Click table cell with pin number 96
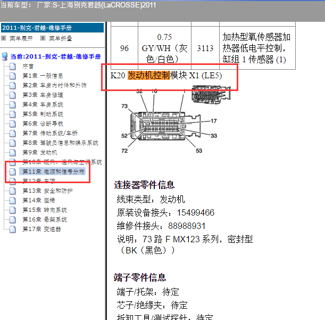The height and width of the screenshot is (320, 325). (124, 48)
